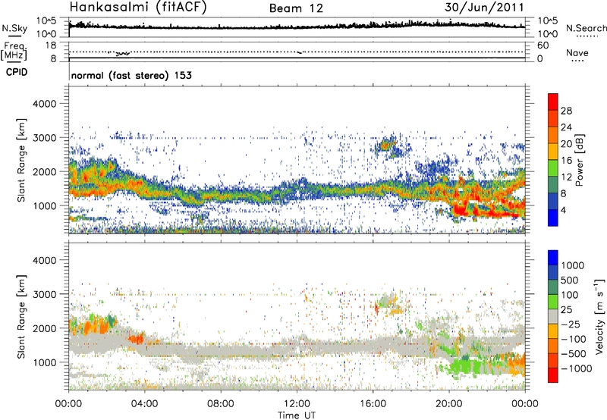
Task: Select the 'Freq. [MHz]' axis label
Action: pos(15,52)
